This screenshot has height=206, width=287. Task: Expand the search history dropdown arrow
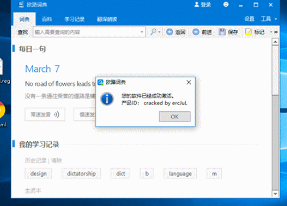tap(142, 32)
